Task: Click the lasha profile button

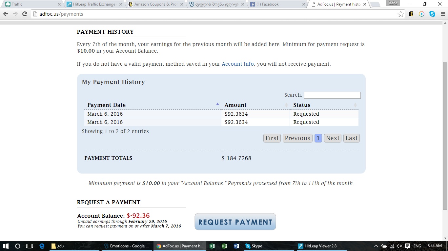Action: [393, 3]
